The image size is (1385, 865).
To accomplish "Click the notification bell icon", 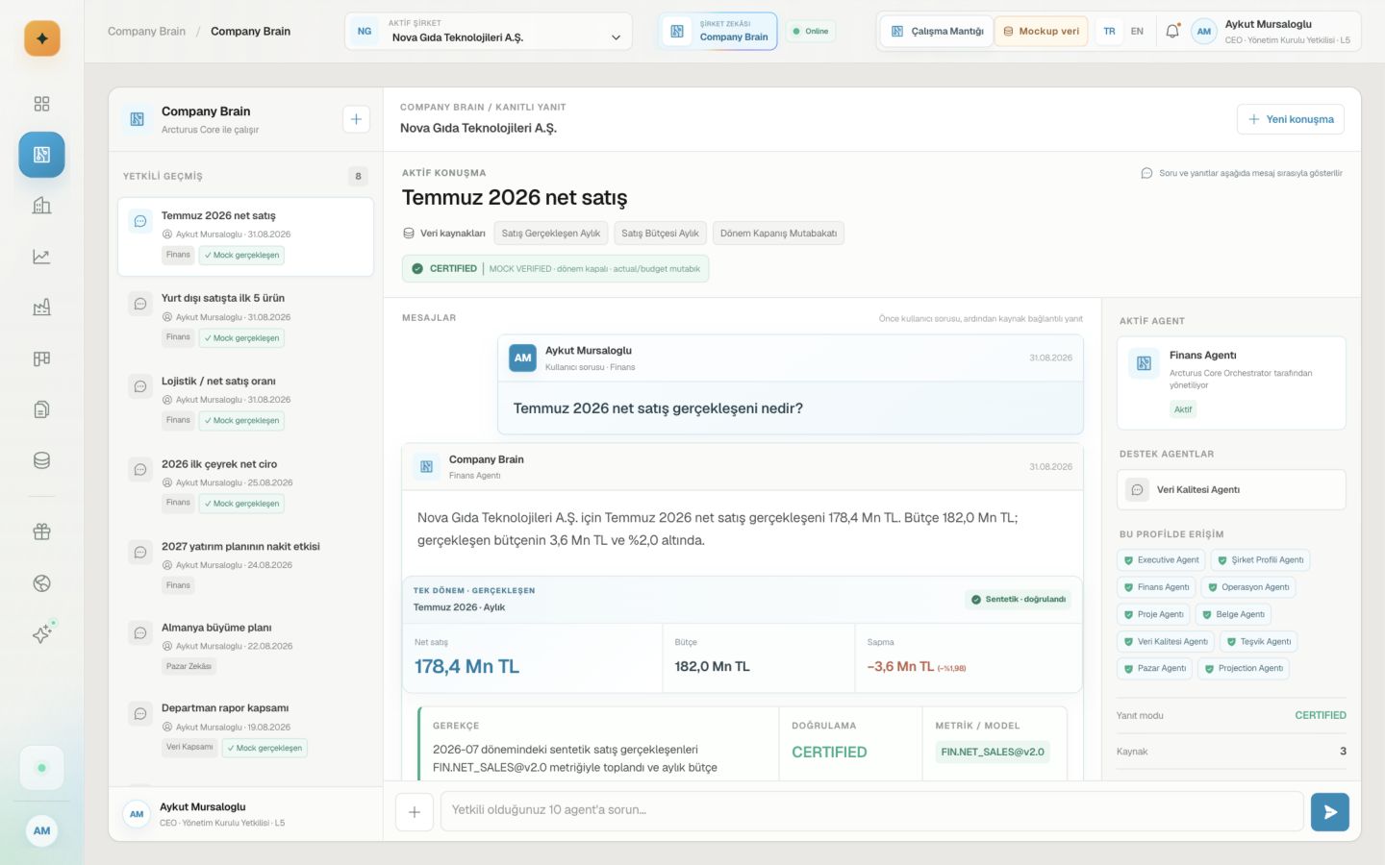I will point(1172,32).
